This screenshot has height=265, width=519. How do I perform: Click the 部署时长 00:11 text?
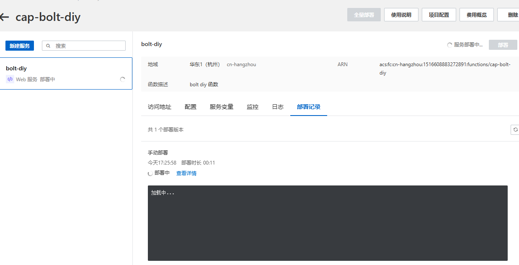[x=198, y=163]
